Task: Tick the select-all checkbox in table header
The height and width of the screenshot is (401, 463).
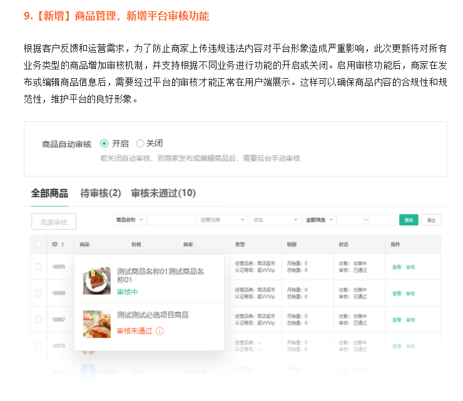Action: point(39,244)
